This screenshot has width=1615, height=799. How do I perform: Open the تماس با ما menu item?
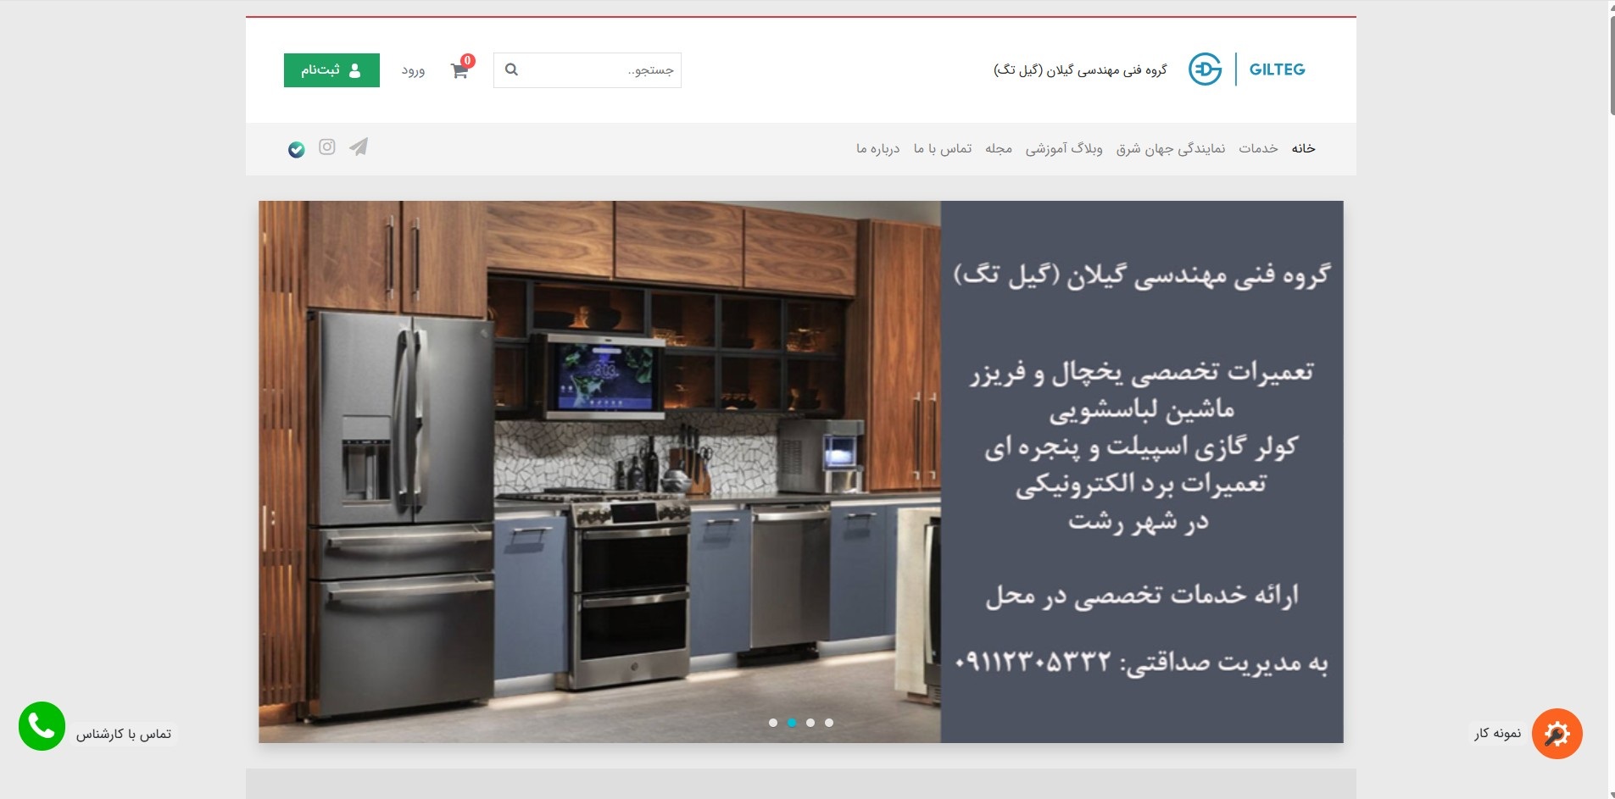coord(943,148)
